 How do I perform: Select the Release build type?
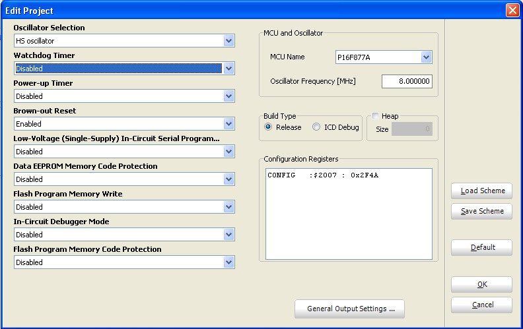pos(269,127)
